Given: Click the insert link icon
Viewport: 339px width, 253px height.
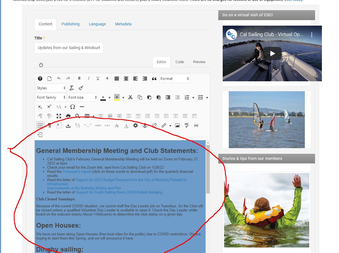Looking at the screenshot, I should point(164,125).
